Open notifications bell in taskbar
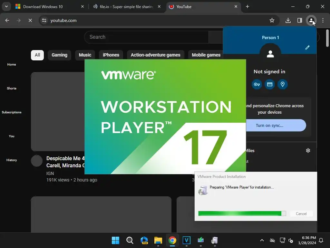 pos(321,240)
